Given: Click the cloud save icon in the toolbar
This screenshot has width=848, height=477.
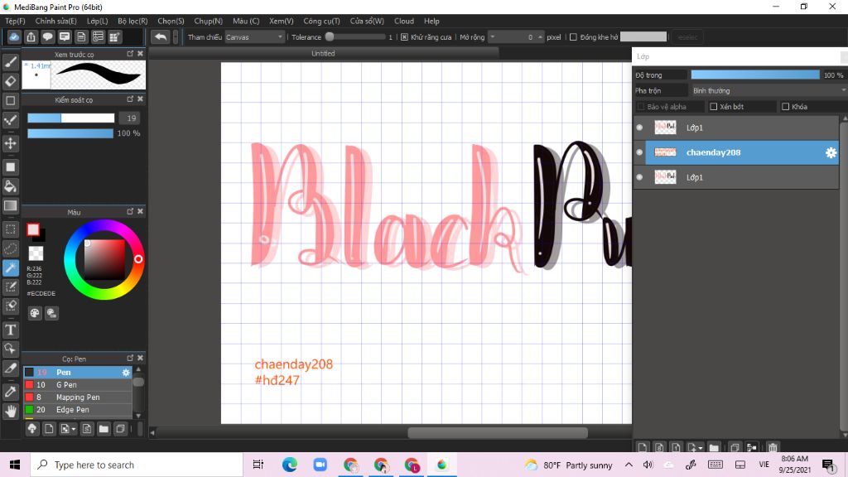Looking at the screenshot, I should tap(14, 36).
